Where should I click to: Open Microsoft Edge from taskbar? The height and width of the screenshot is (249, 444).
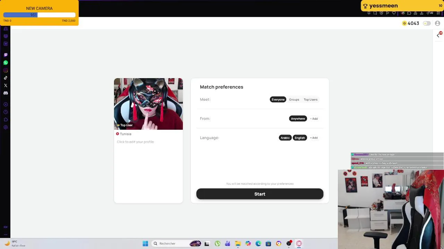258,243
